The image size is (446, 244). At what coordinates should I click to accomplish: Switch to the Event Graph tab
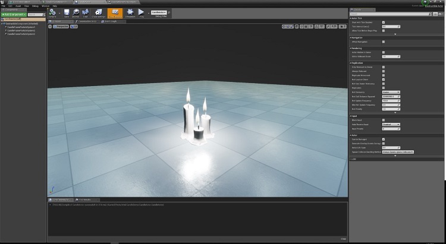[x=111, y=21]
